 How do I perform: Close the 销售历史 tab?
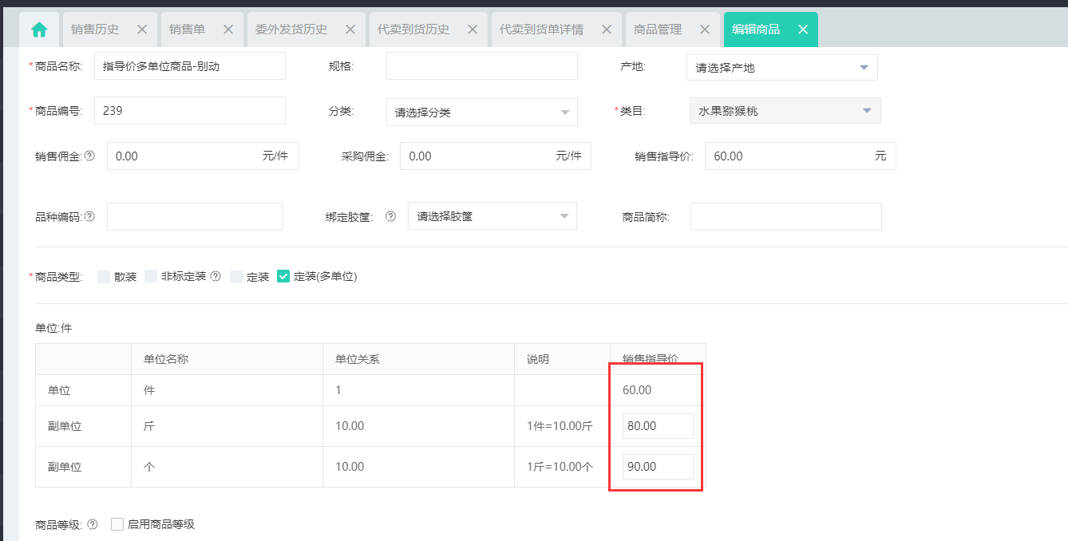click(x=142, y=30)
